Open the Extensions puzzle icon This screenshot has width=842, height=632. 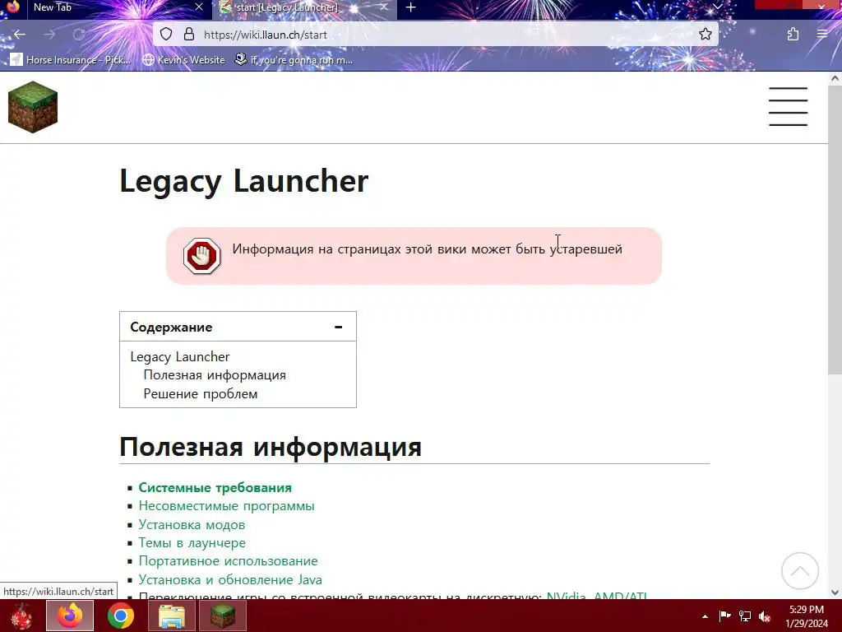coord(793,35)
